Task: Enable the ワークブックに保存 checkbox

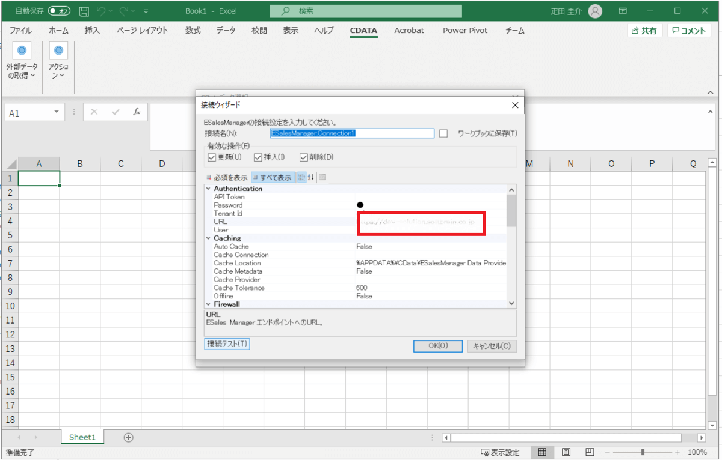Action: point(443,133)
